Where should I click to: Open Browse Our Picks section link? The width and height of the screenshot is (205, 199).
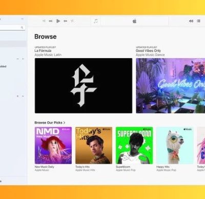(50, 123)
